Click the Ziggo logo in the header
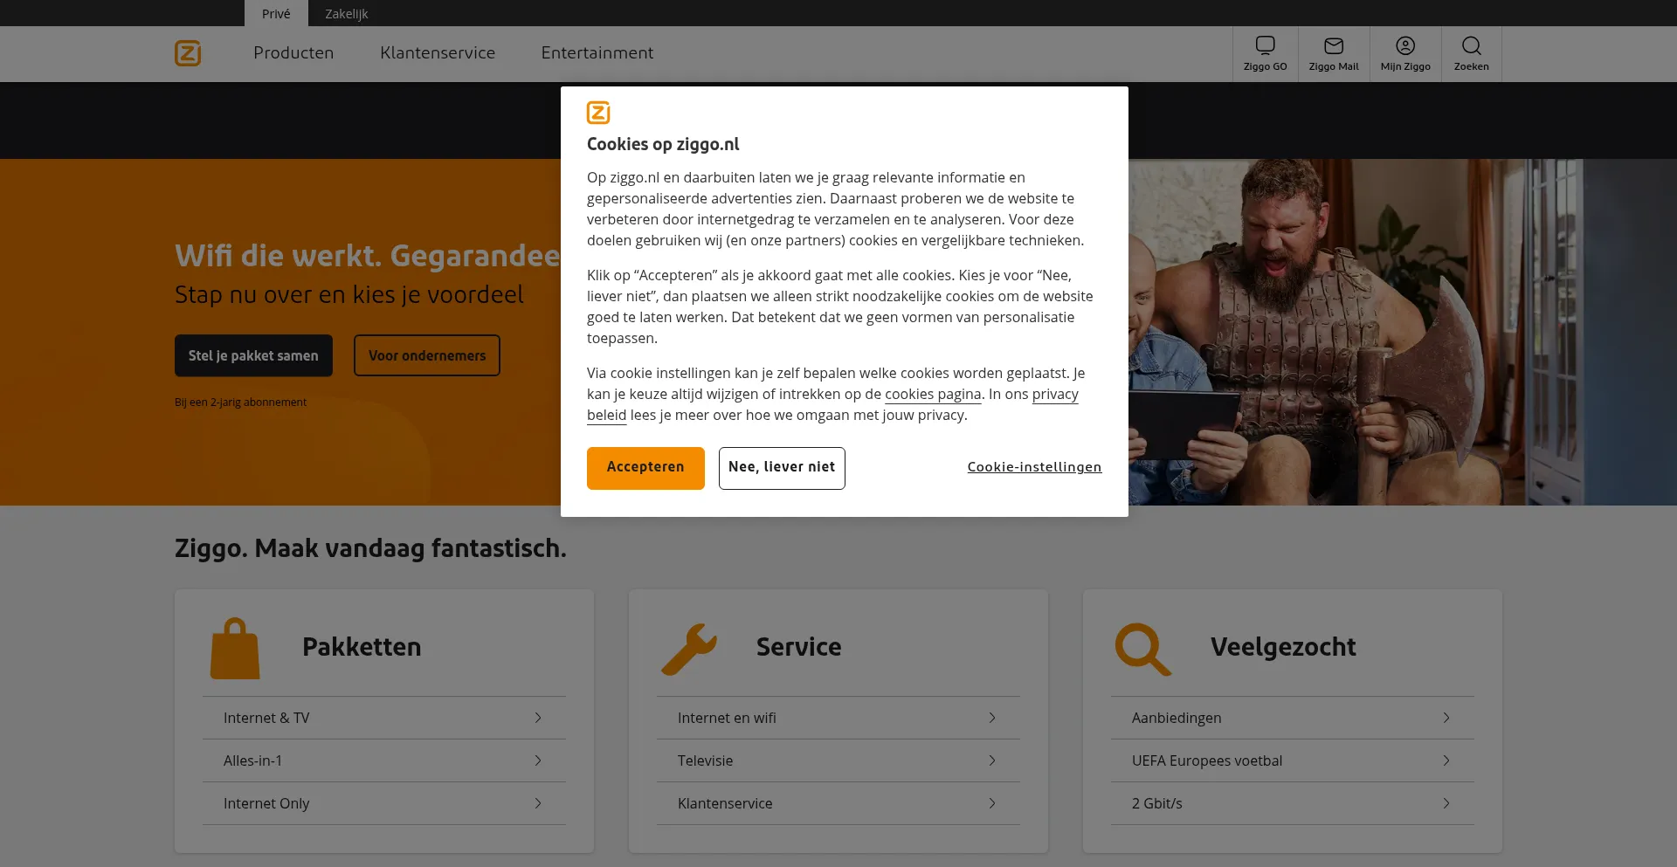 188,53
